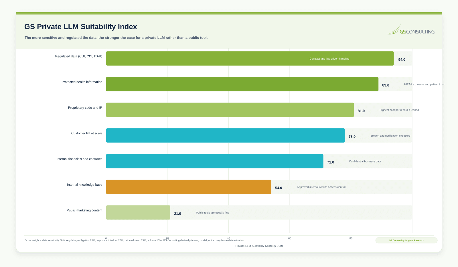Image resolution: width=458 pixels, height=267 pixels.
Task: Select the Proprietary code and IP bar
Action: pyautogui.click(x=230, y=110)
